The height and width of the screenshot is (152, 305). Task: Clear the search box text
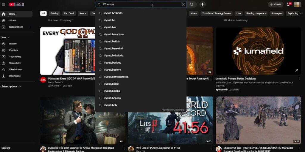point(183,4)
